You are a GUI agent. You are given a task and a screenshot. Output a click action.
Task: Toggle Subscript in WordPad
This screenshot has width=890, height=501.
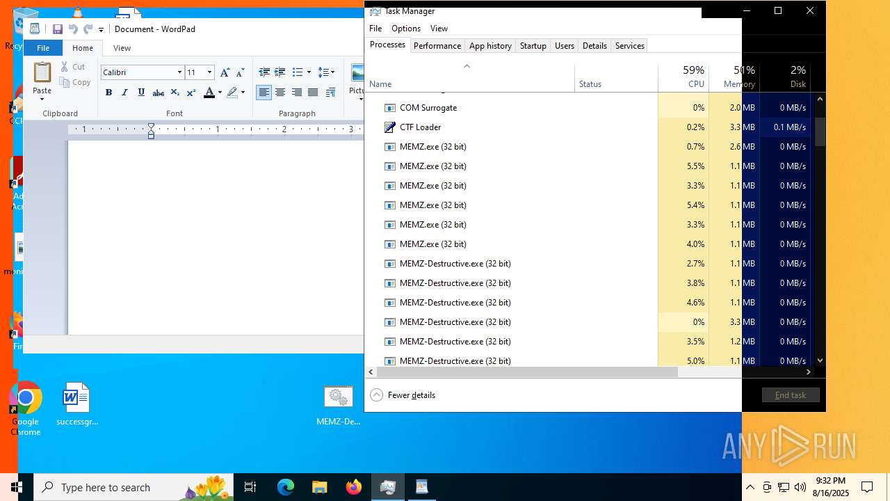point(175,93)
